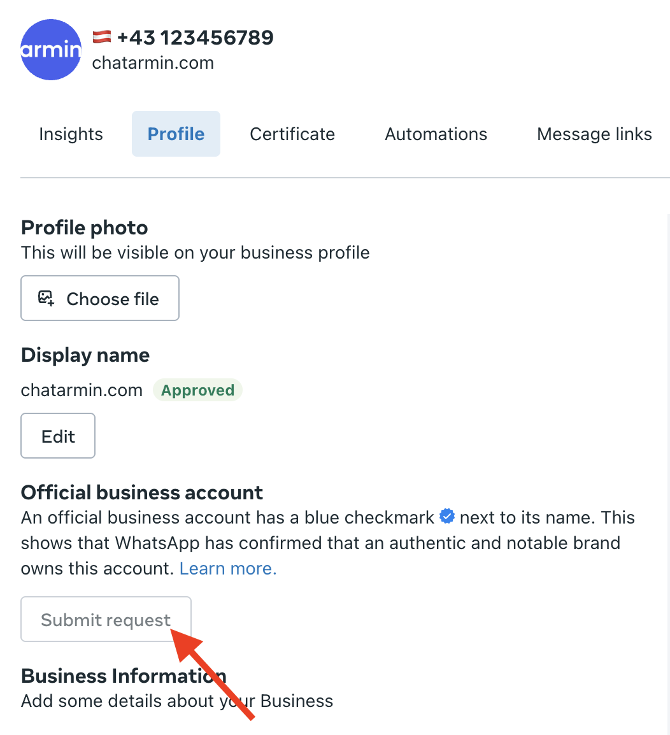The image size is (670, 735).
Task: Click the green Approved status badge
Action: (x=197, y=390)
